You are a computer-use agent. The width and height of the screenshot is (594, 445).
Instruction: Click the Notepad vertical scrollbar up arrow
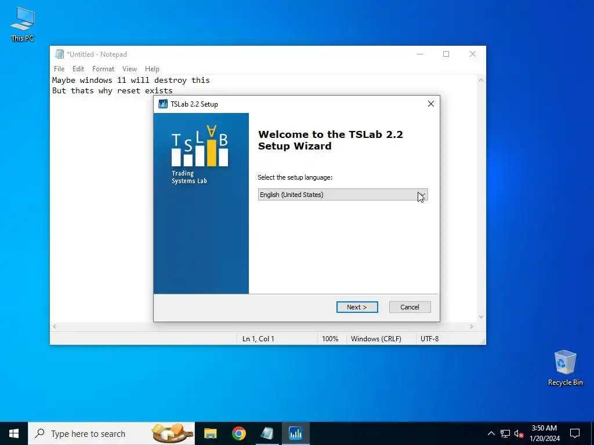tap(481, 80)
